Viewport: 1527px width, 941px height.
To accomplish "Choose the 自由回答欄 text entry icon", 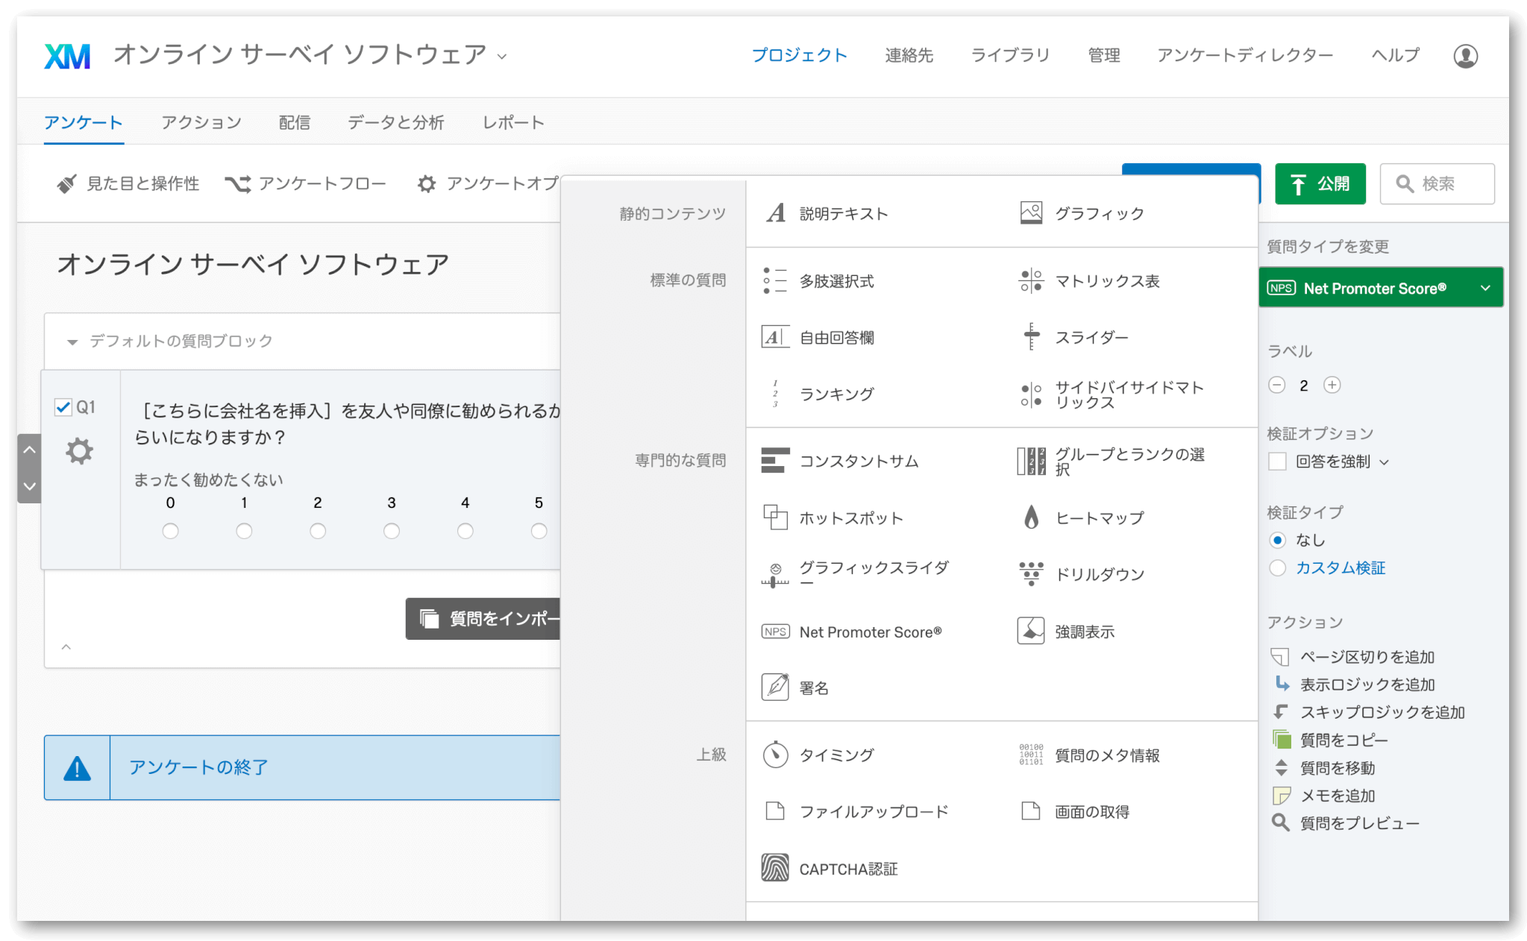I will click(x=775, y=337).
